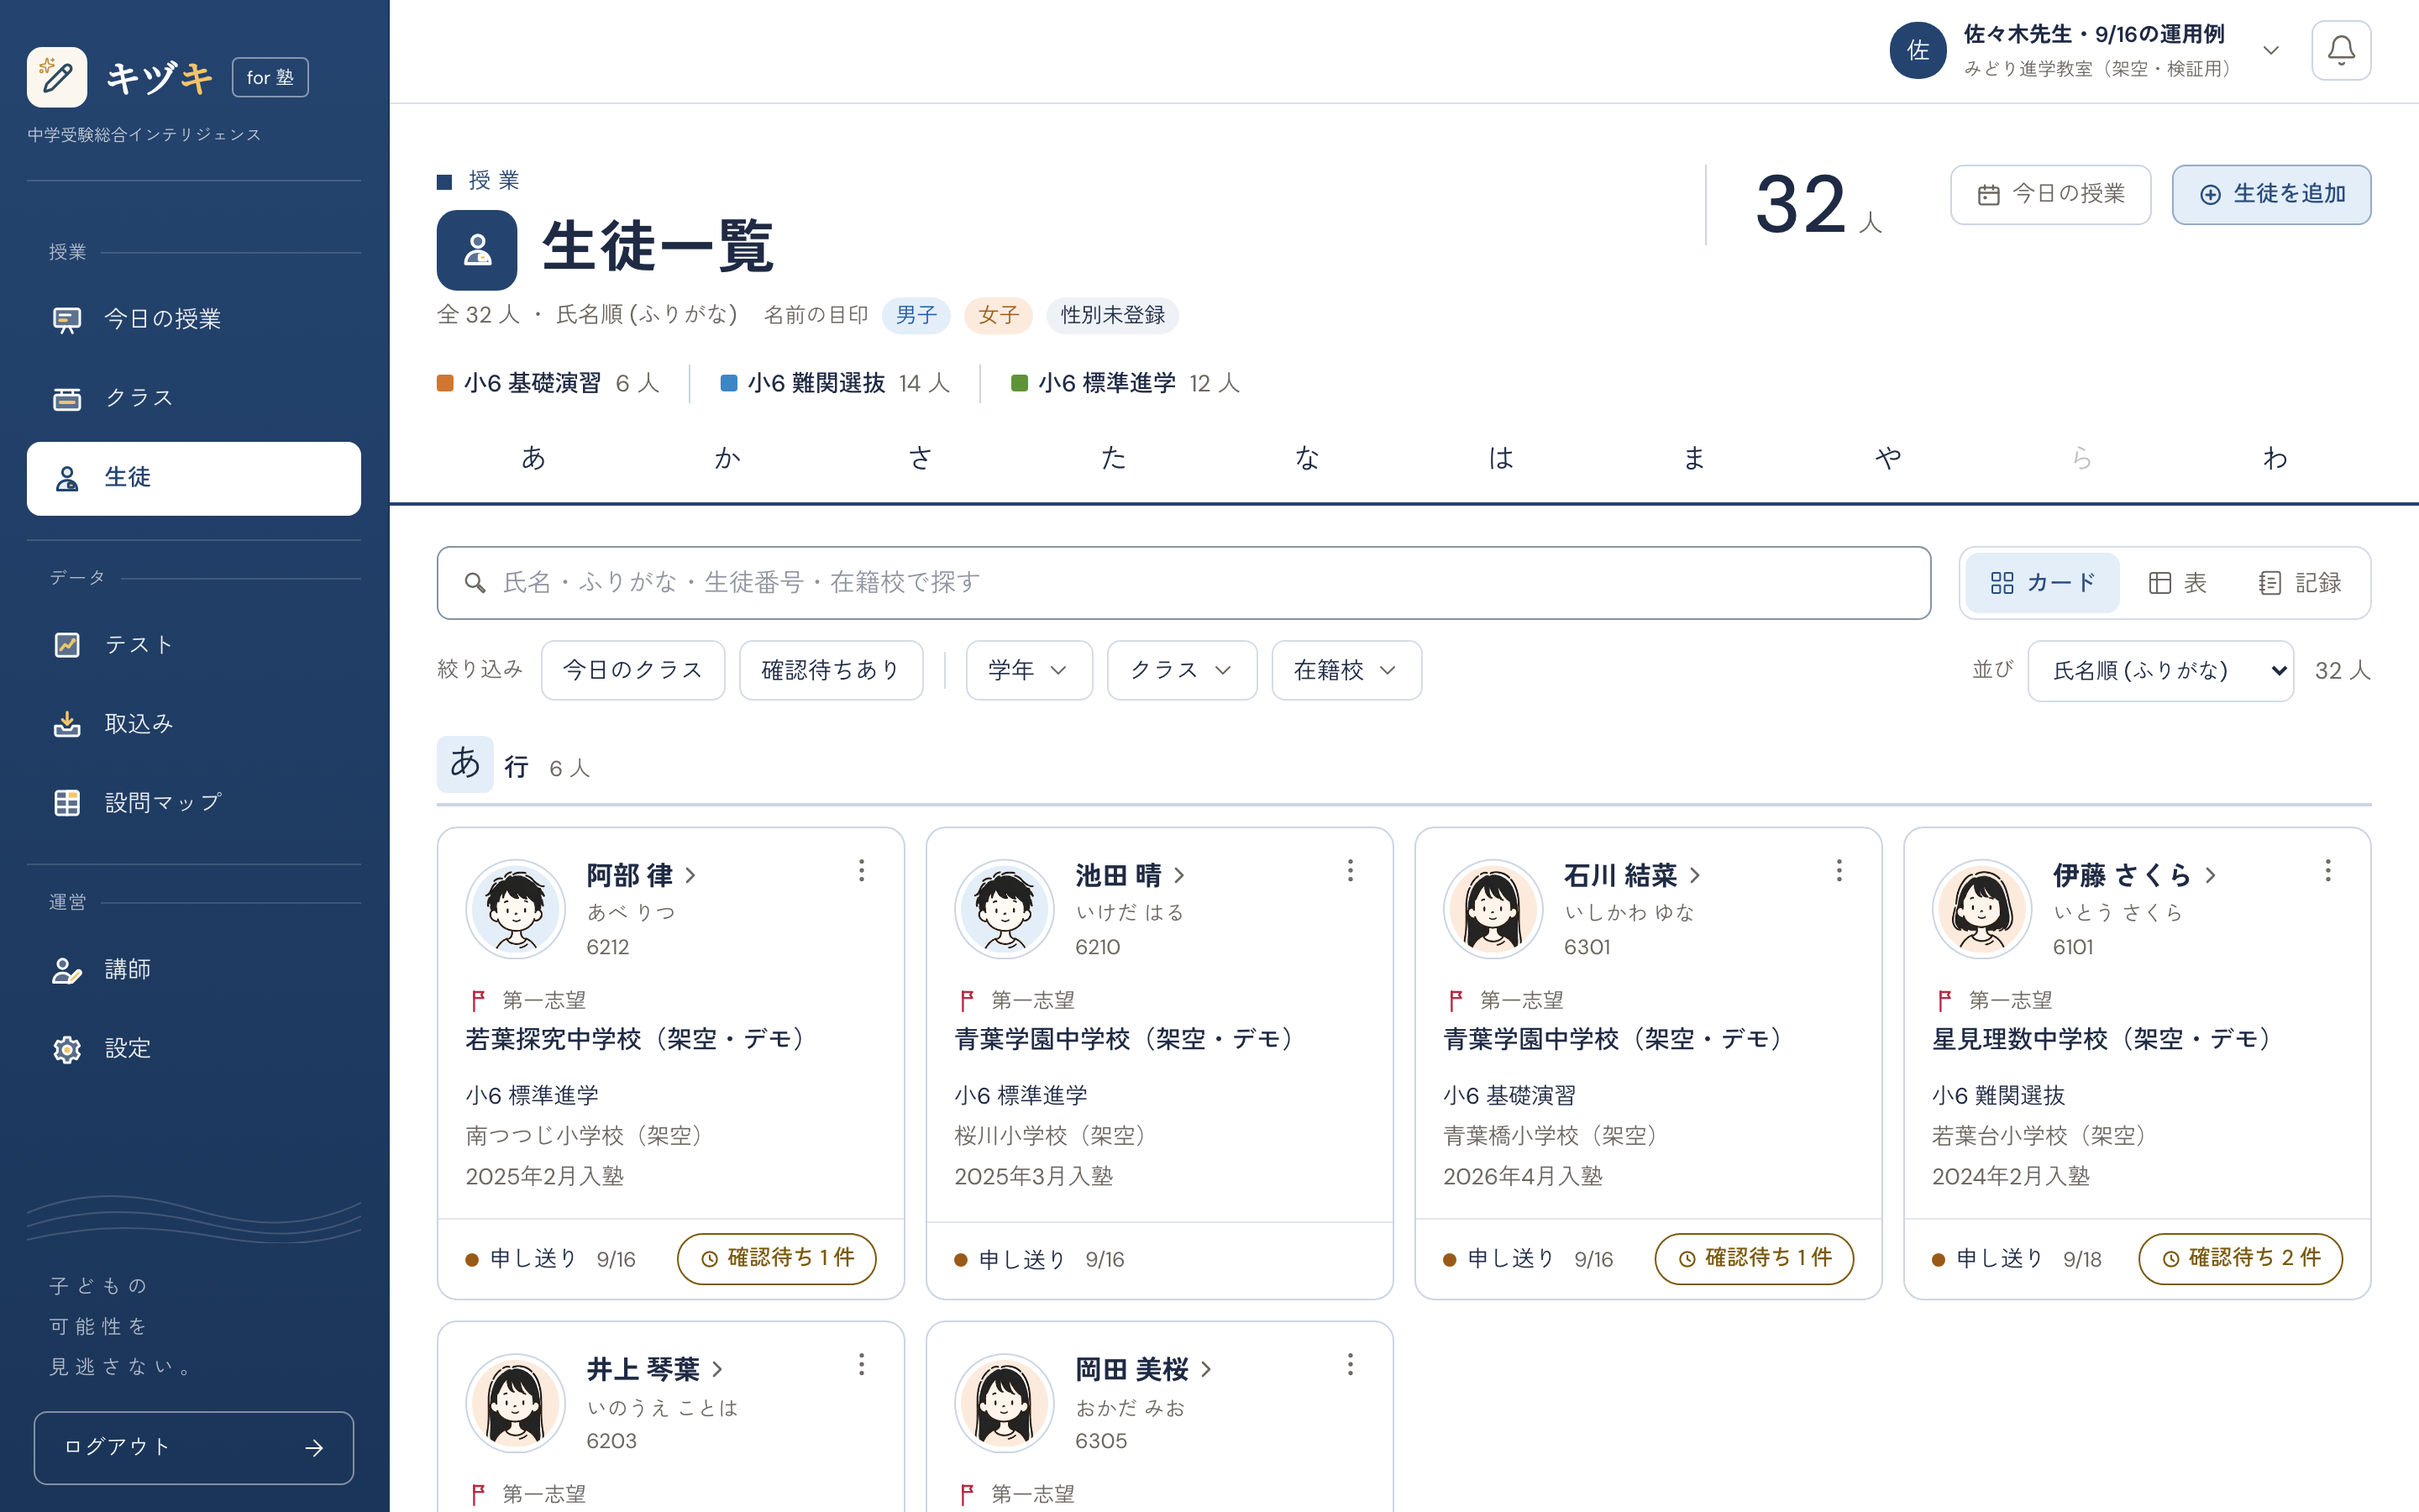Jump to the か row tab

(x=727, y=458)
